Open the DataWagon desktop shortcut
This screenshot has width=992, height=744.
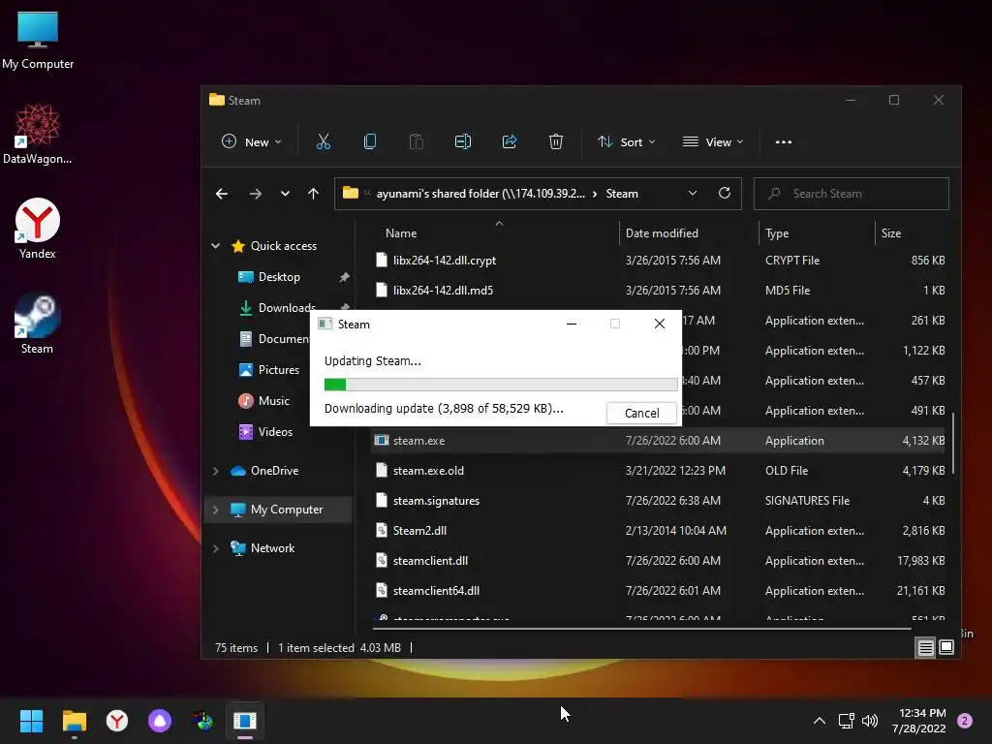coord(38,134)
